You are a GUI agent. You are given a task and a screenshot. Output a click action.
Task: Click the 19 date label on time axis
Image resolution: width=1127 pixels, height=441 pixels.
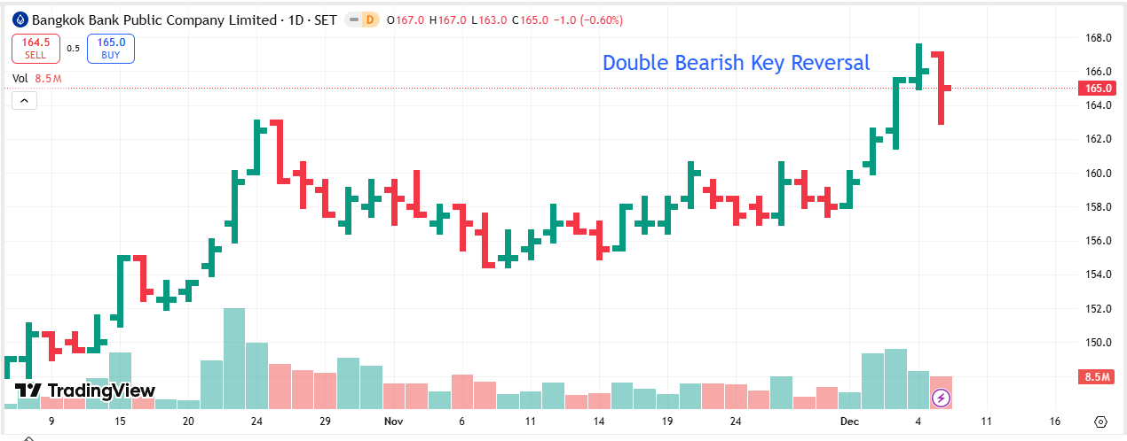point(667,422)
